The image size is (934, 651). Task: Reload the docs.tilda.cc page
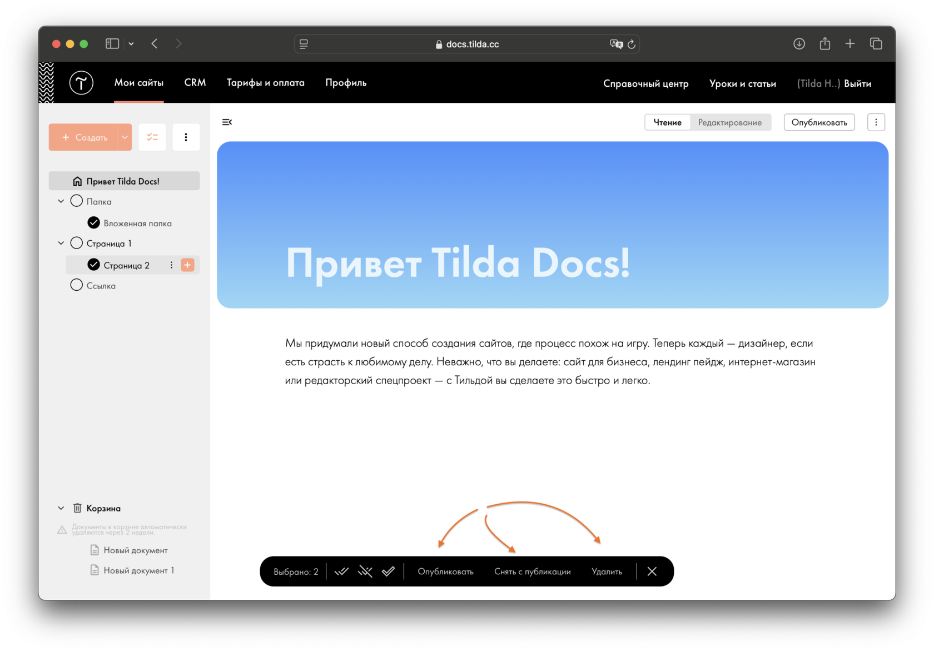(632, 44)
